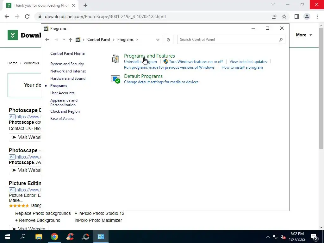Click the Default Programs icon
The width and height of the screenshot is (324, 243).
115,79
